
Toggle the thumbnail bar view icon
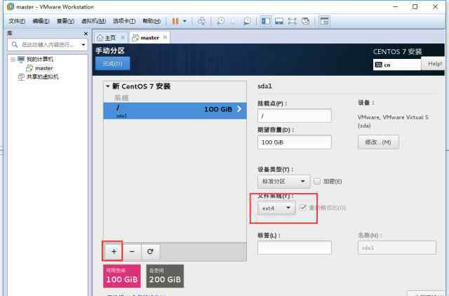[279, 21]
